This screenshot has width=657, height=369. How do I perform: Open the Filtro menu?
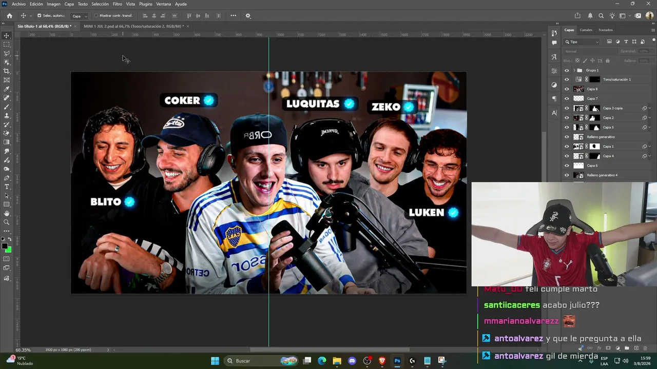pyautogui.click(x=118, y=4)
